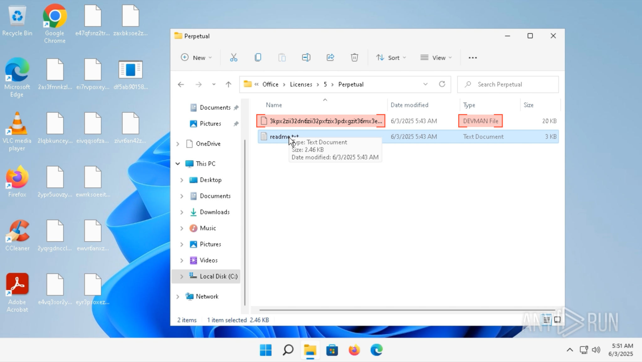Collapse the This PC tree node
This screenshot has height=362, width=642.
tap(178, 164)
